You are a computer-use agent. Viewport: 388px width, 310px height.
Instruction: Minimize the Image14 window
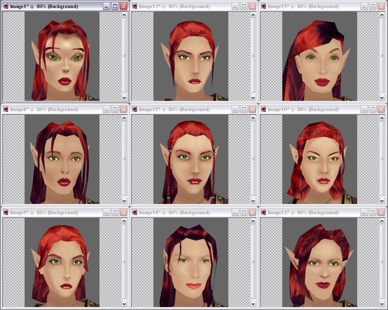[235, 212]
